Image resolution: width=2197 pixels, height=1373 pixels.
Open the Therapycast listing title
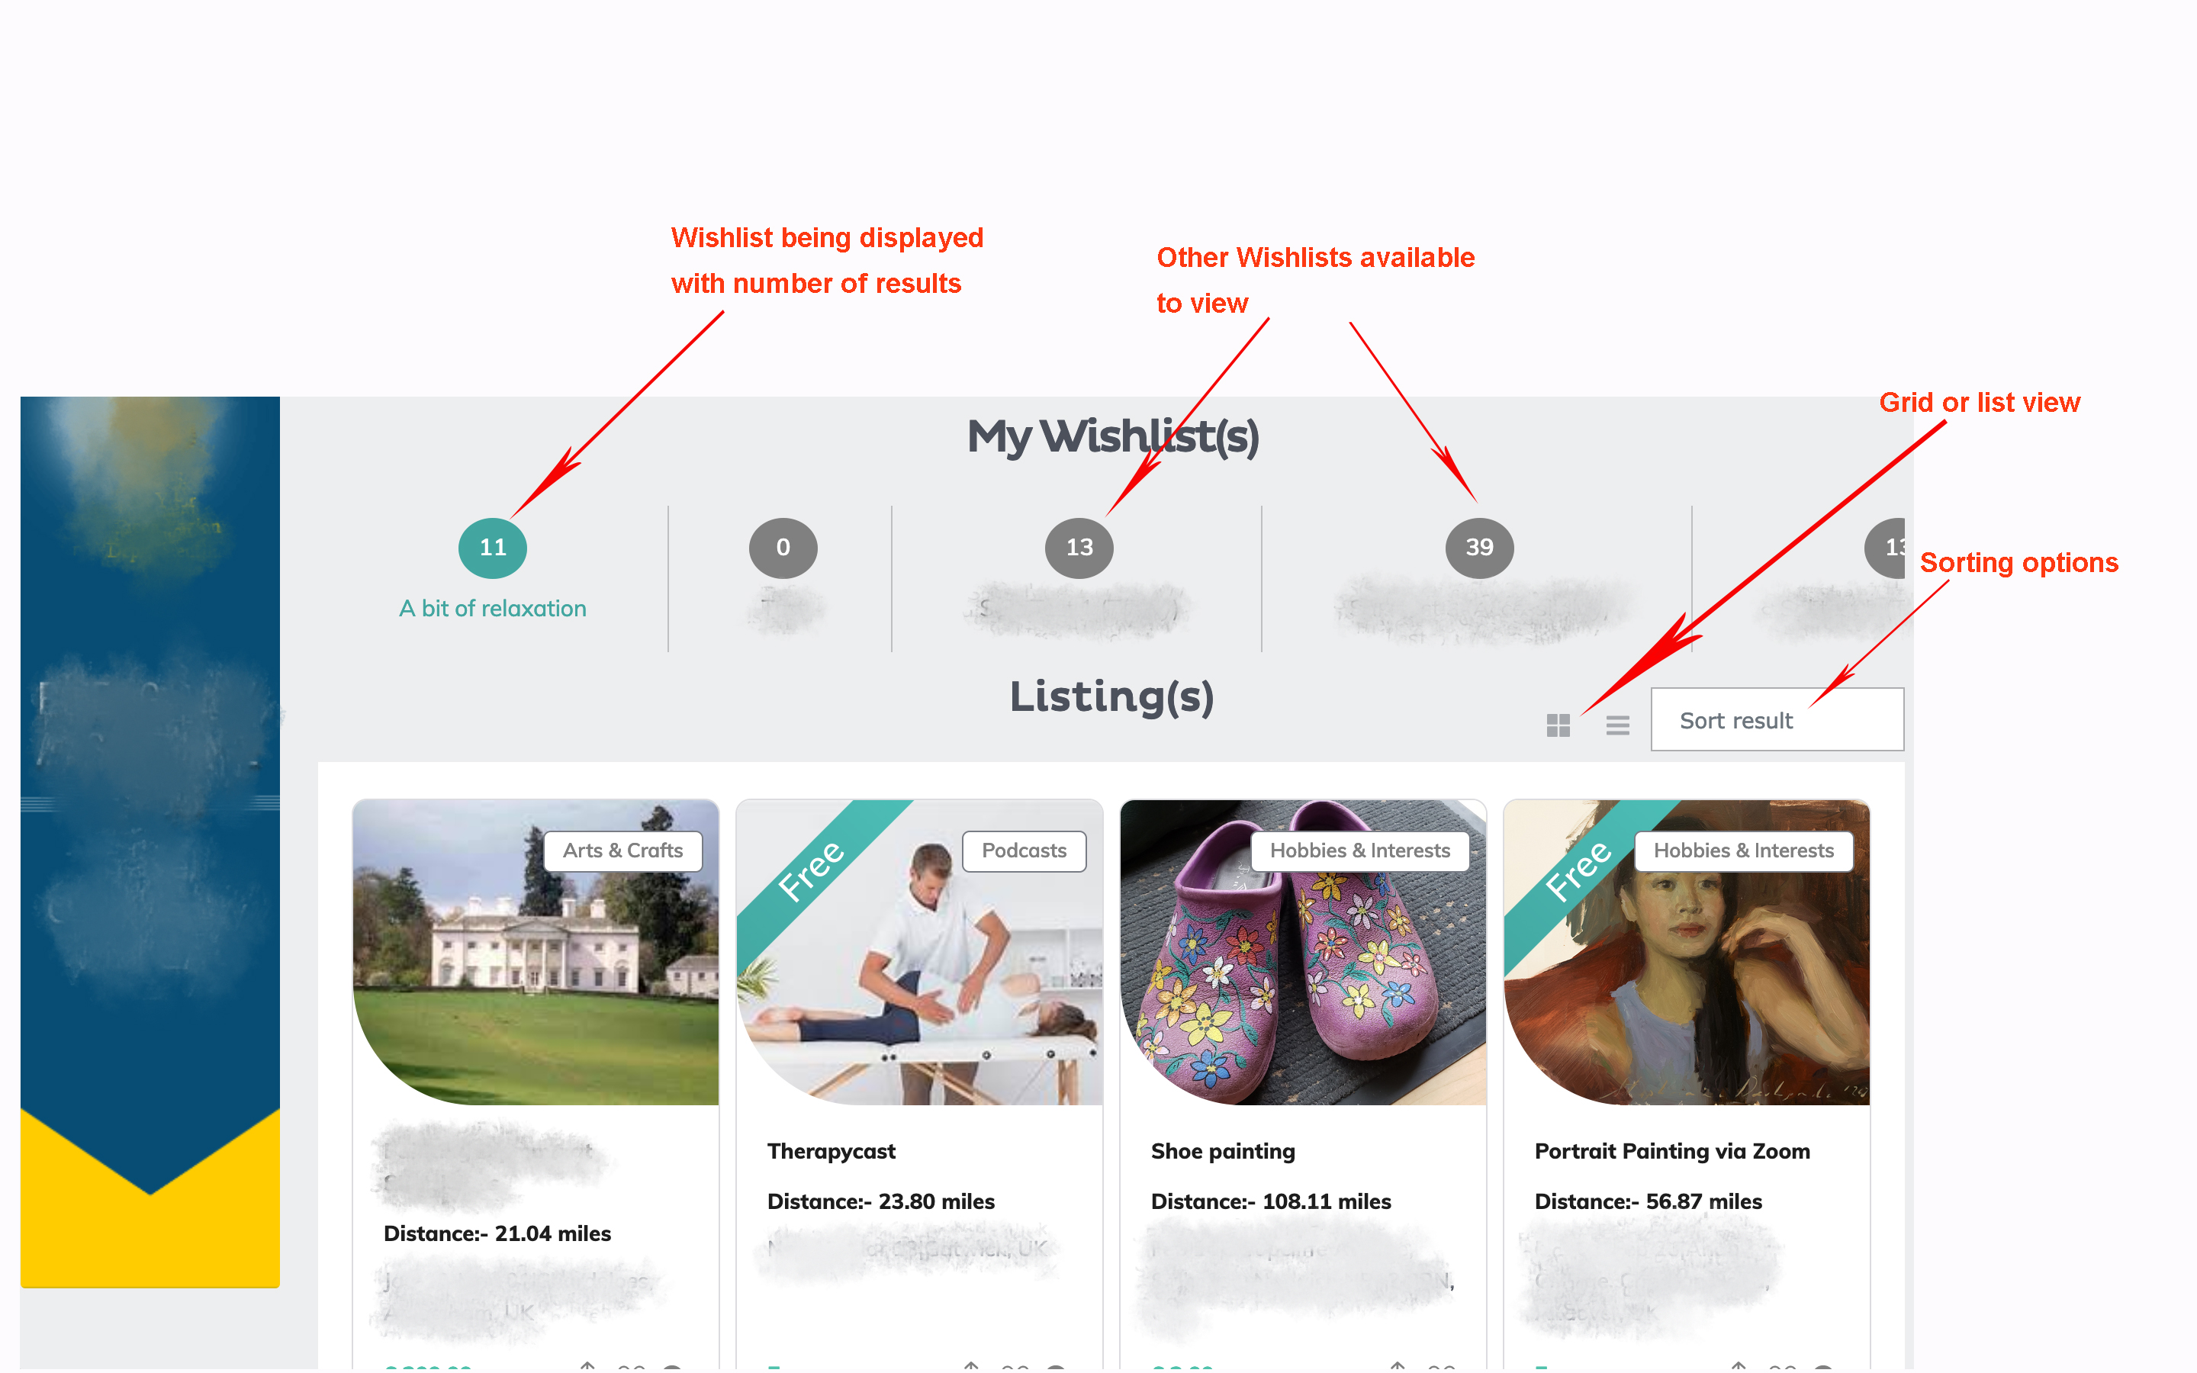tap(831, 1150)
